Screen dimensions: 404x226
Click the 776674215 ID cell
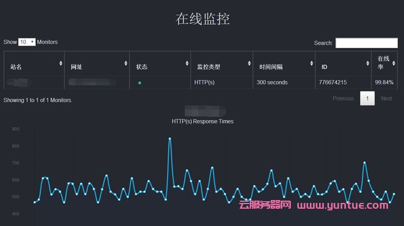[332, 82]
